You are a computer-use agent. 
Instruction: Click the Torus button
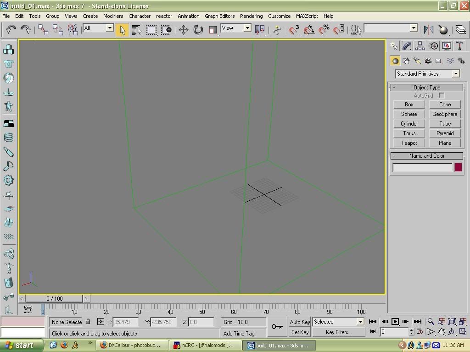[x=409, y=133]
